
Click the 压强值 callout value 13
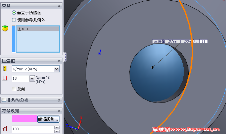(204, 42)
